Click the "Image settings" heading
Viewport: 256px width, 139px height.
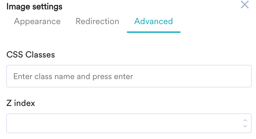(34, 6)
